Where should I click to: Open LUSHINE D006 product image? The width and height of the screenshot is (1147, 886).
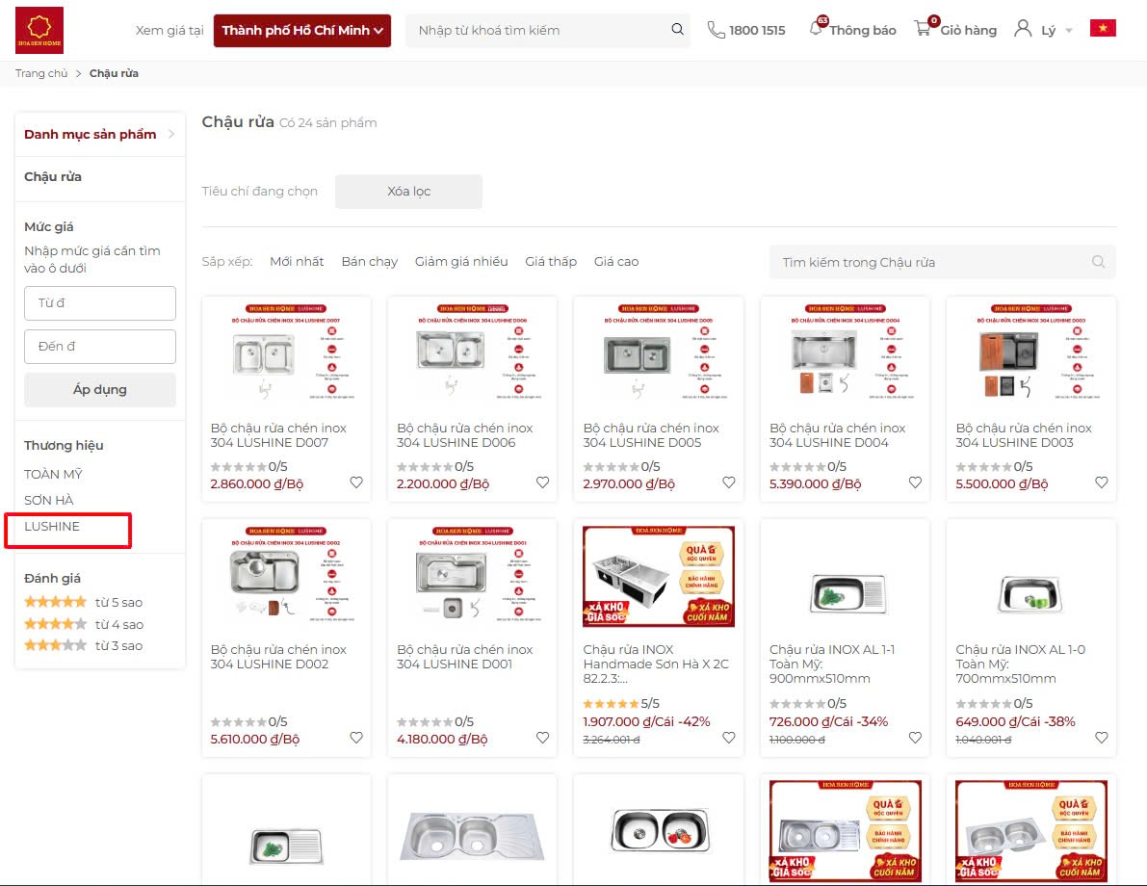click(x=473, y=352)
